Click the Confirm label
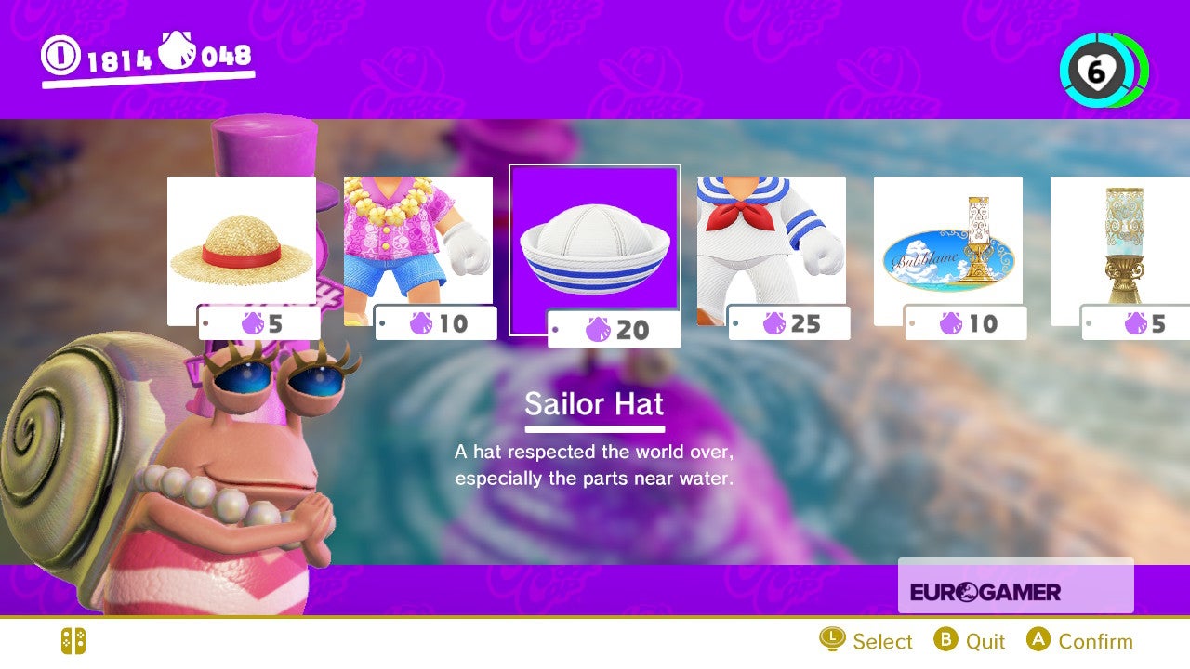Screen dimensions: 1190x669 1095,641
